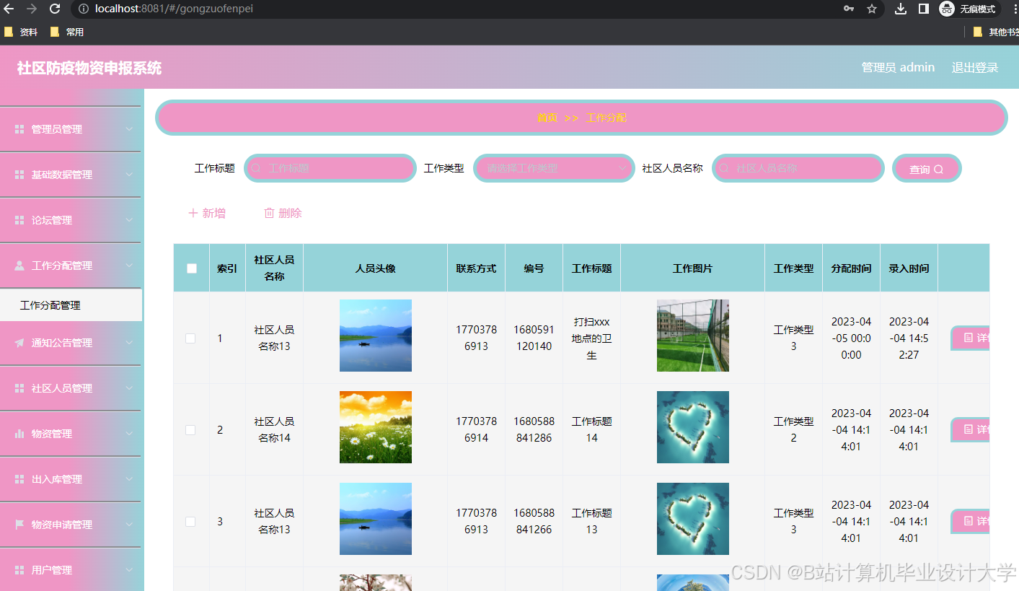Image resolution: width=1019 pixels, height=591 pixels.
Task: Select the 工作分配管理 submenu item
Action: [x=71, y=305]
